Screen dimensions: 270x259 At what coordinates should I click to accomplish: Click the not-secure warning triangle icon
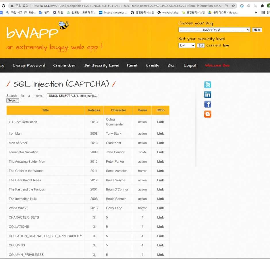point(12,6)
